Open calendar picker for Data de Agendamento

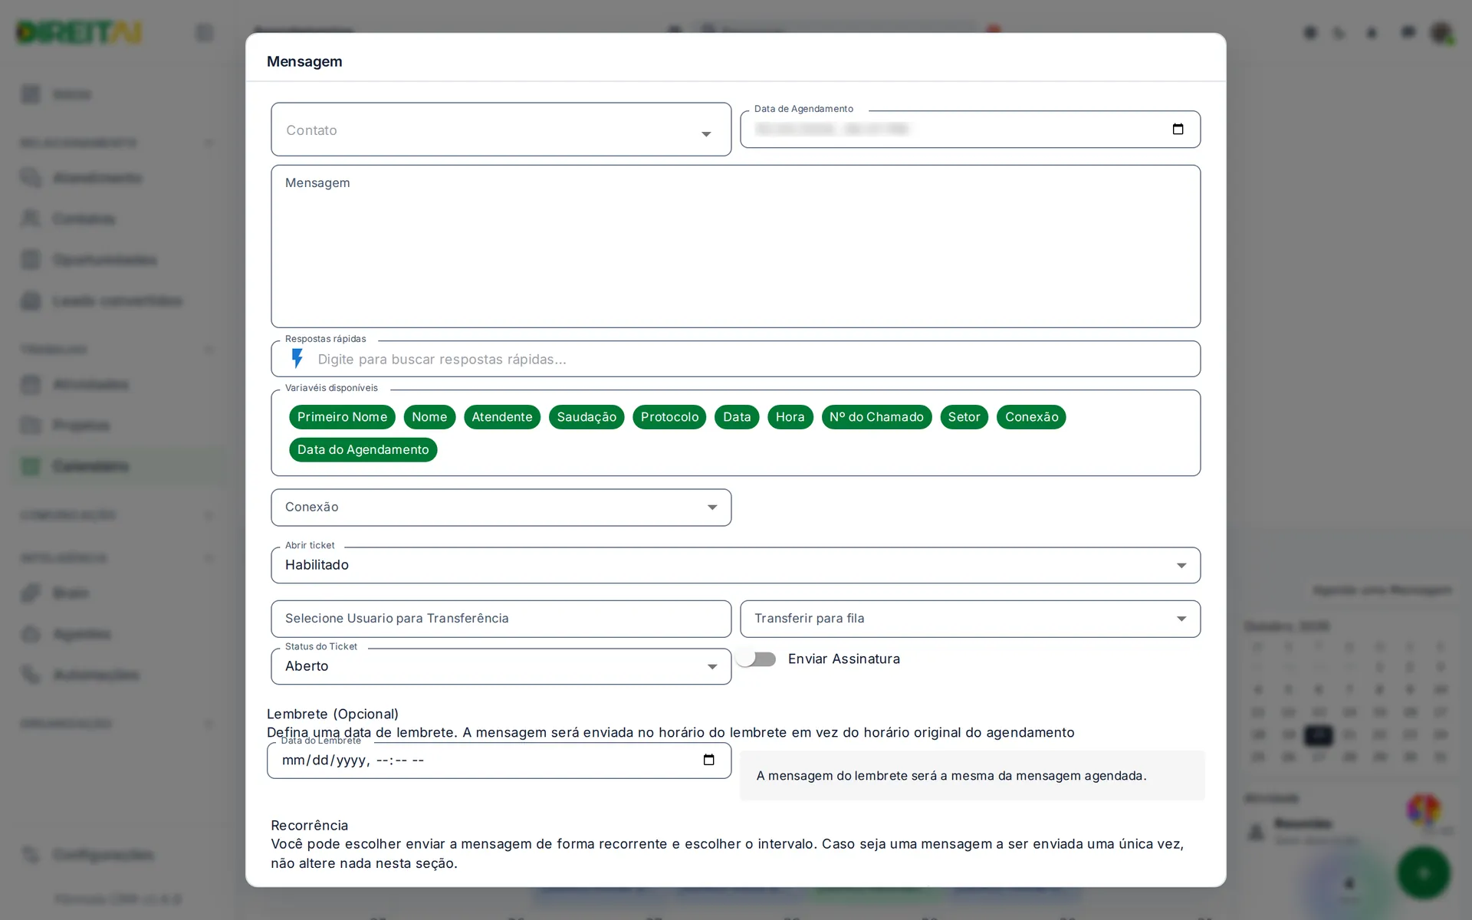coord(1178,129)
